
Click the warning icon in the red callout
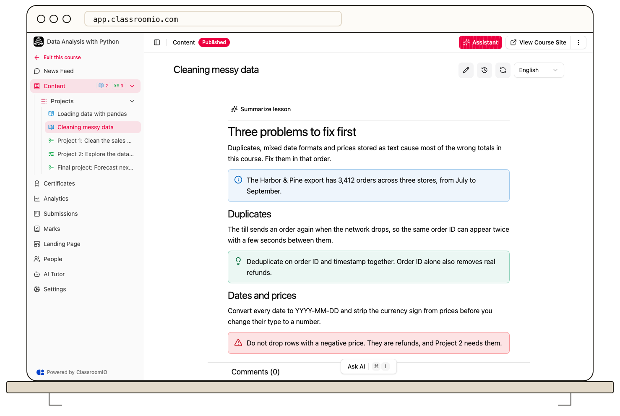pos(238,343)
